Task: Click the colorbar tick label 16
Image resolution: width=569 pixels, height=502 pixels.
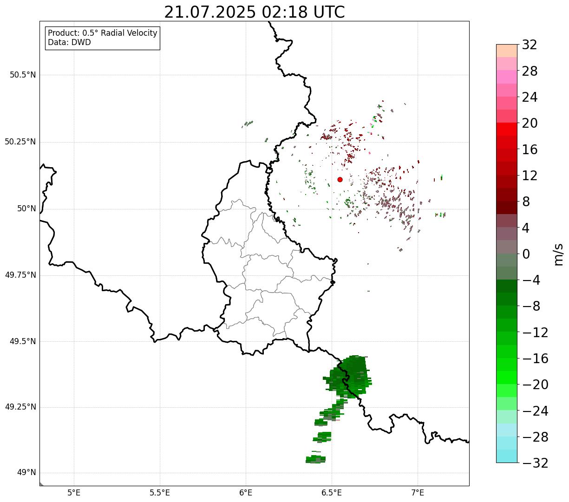Action: [530, 150]
